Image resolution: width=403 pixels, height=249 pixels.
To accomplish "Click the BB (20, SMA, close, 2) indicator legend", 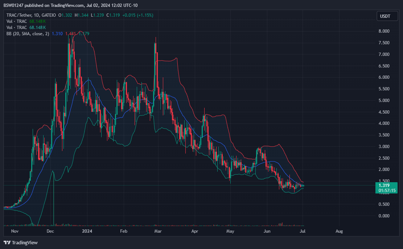I will (x=28, y=34).
